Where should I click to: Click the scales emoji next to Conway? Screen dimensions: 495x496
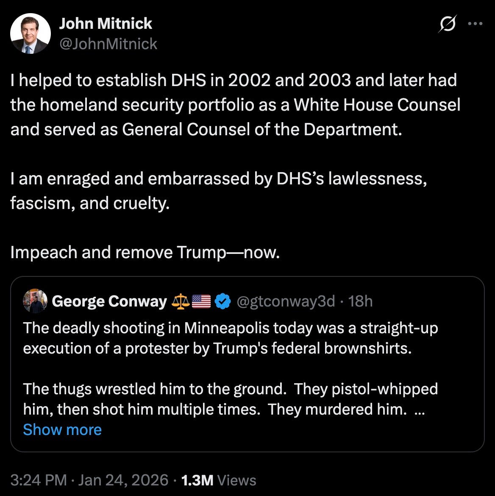(181, 301)
